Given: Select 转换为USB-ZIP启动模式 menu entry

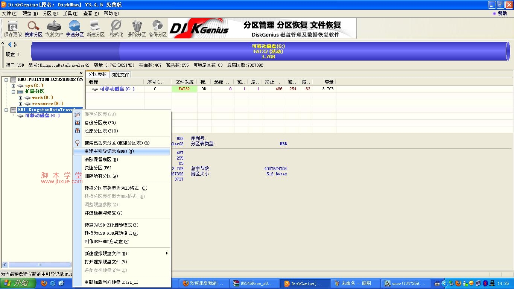Looking at the screenshot, I should click(122, 225).
